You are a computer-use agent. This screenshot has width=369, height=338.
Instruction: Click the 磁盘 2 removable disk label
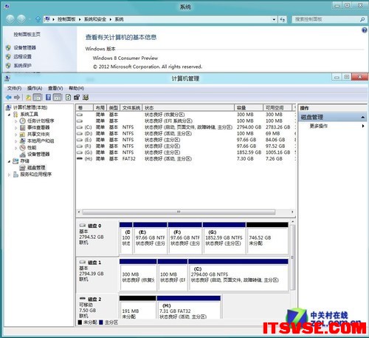pos(94,300)
